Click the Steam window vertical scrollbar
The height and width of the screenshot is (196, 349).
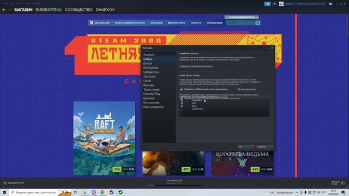click(x=348, y=24)
